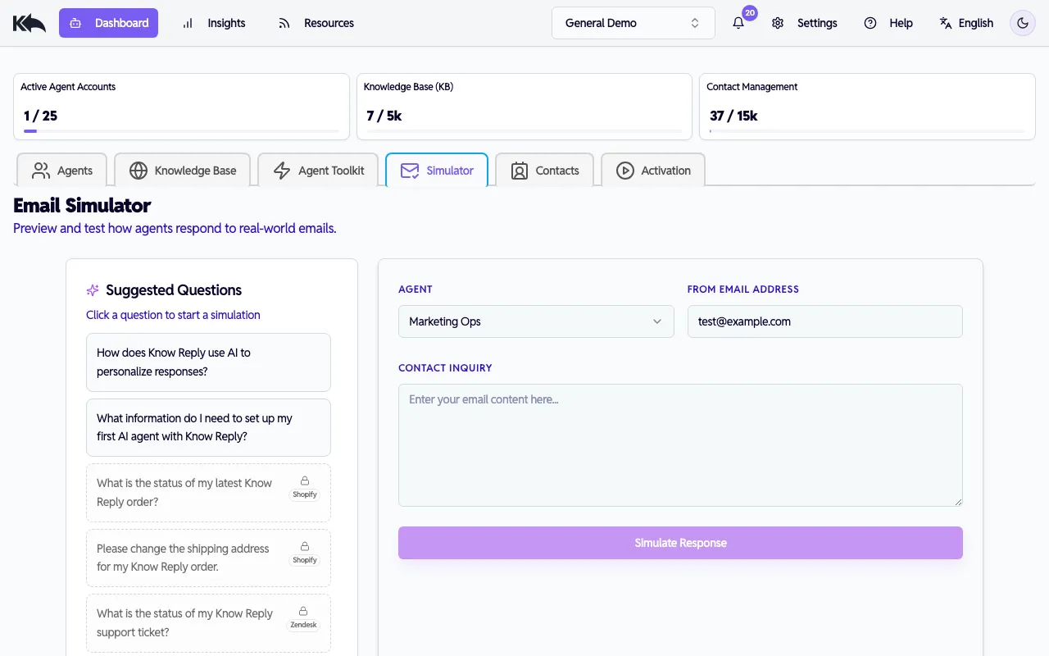This screenshot has width=1049, height=656.
Task: Click the sparkle icon beside Suggested Questions
Action: (93, 290)
